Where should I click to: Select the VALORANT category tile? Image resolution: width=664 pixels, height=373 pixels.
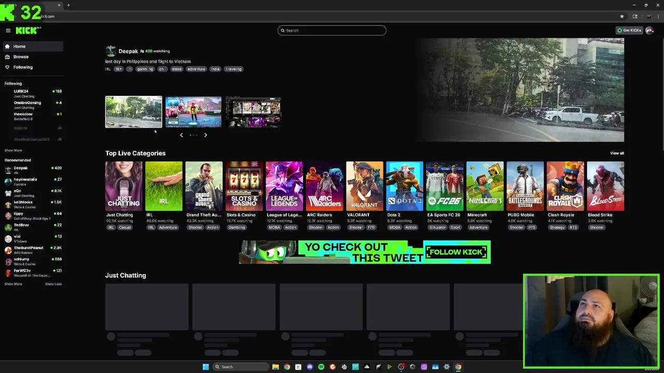(x=364, y=185)
